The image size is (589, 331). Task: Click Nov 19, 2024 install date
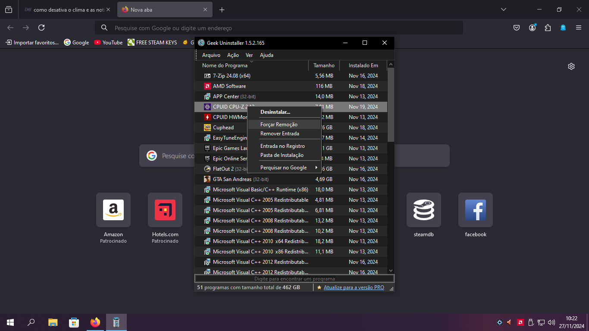pyautogui.click(x=363, y=107)
